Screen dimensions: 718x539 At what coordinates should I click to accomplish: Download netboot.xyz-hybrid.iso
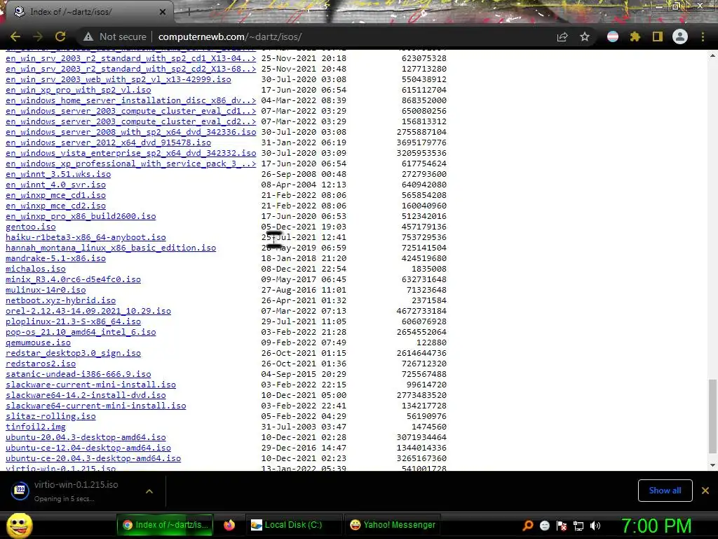(x=60, y=300)
